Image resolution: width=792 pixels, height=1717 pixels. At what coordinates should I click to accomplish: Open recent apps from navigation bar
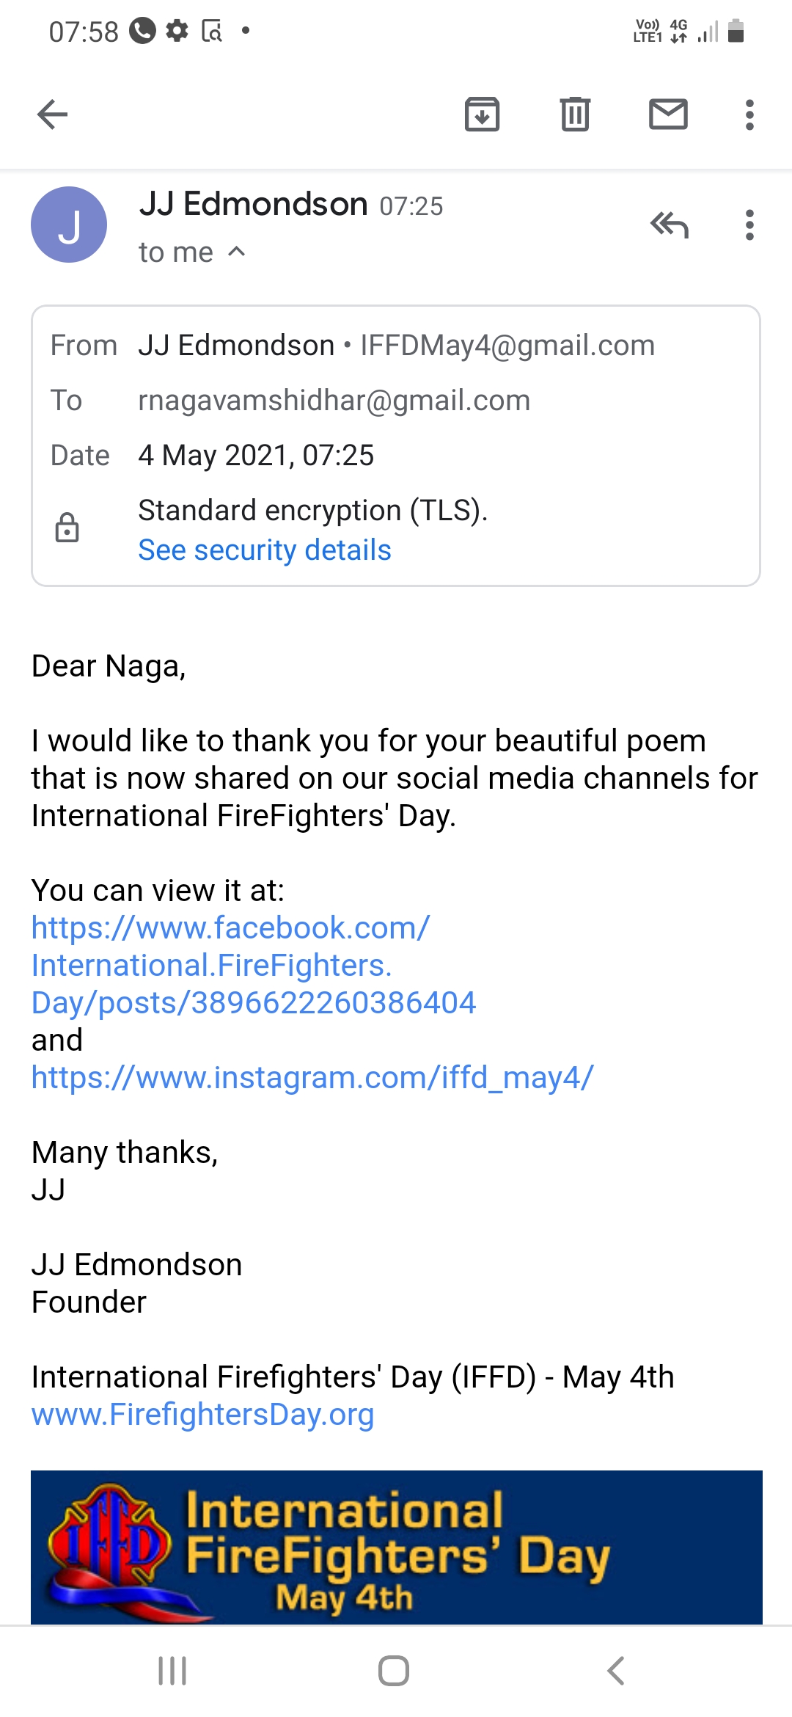pos(172,1671)
